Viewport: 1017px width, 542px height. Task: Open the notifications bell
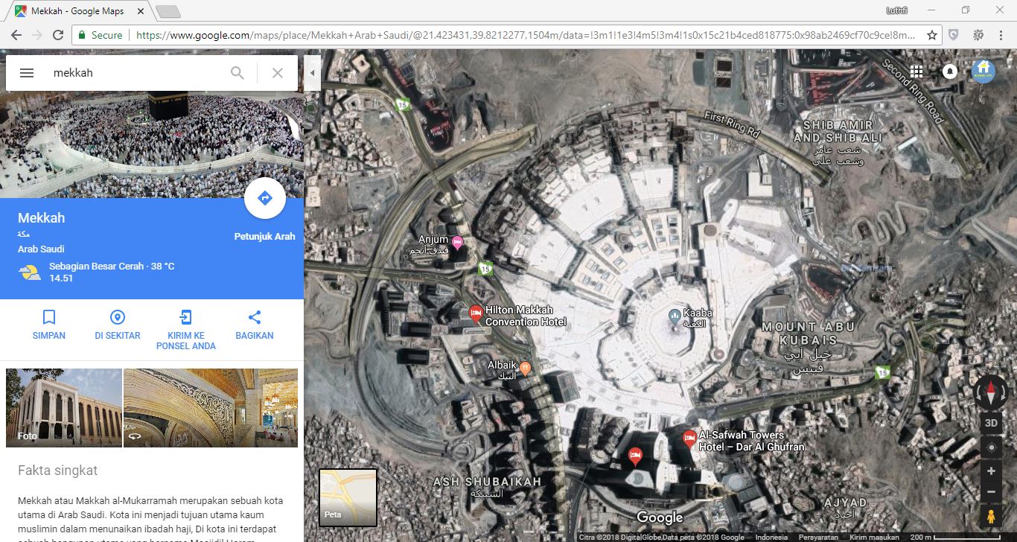tap(950, 71)
